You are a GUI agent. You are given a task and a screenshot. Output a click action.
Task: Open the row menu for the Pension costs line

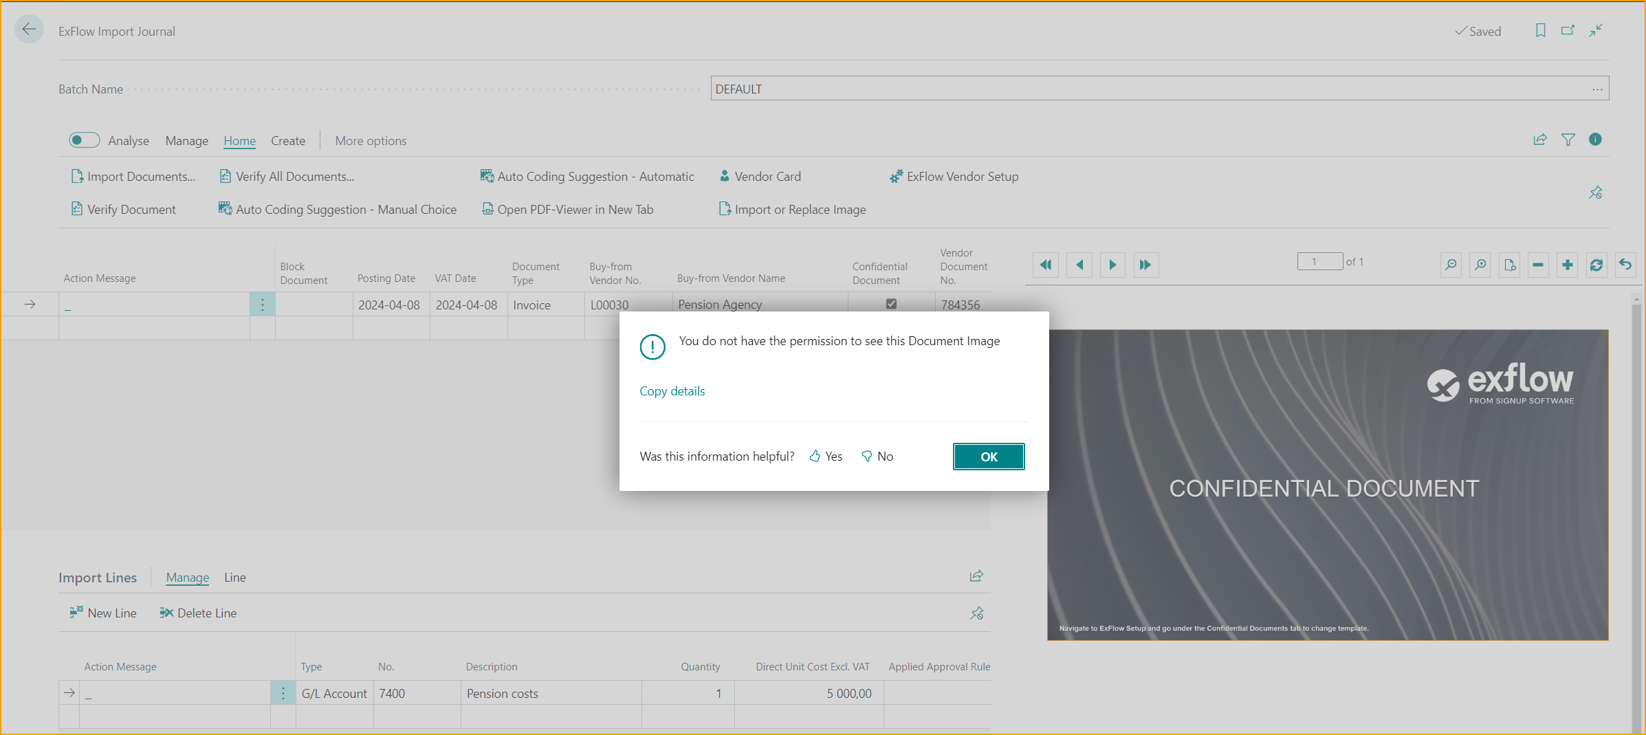point(283,693)
